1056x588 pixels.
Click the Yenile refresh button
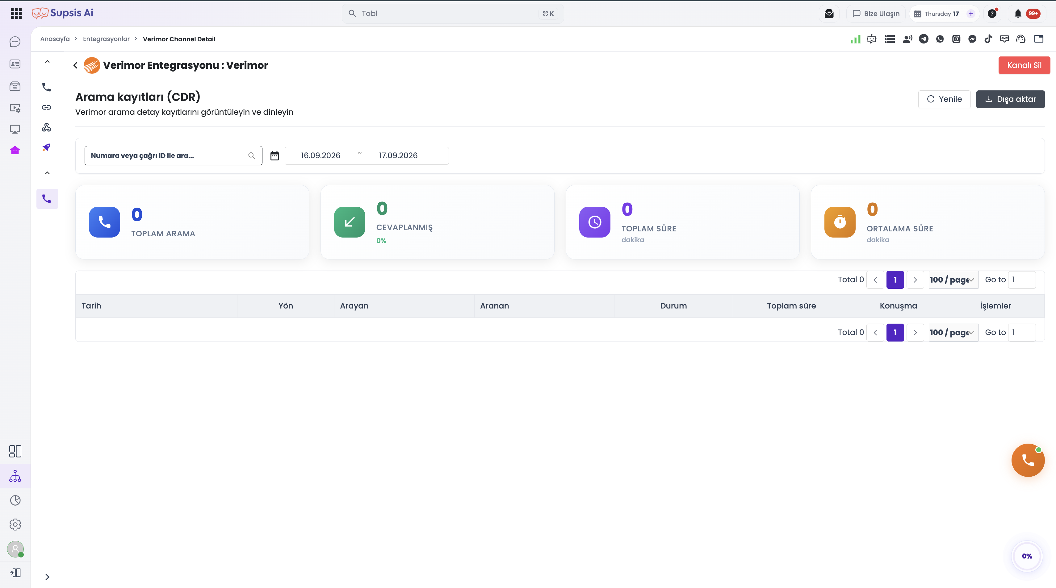[945, 99]
